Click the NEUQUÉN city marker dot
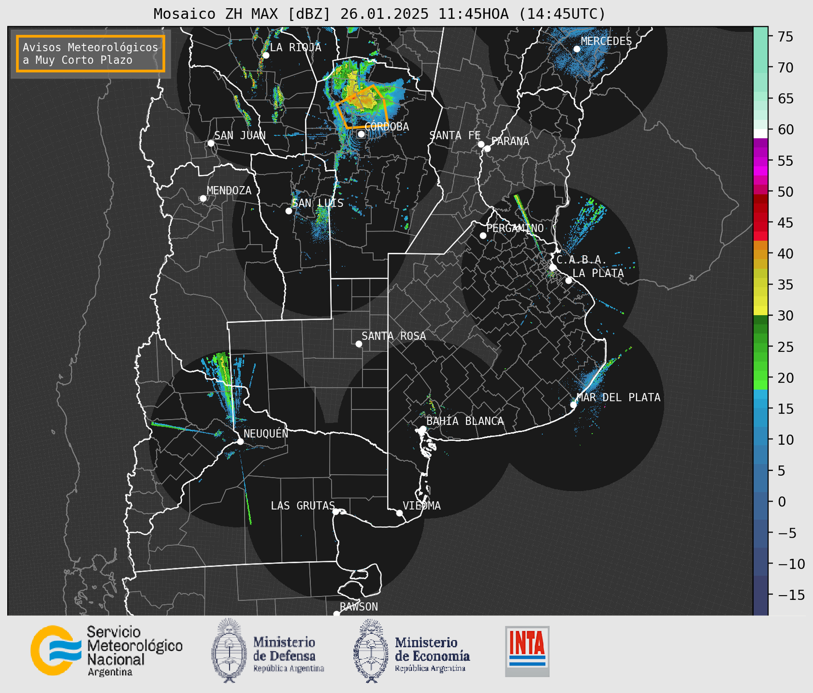This screenshot has height=693, width=813. 240,441
